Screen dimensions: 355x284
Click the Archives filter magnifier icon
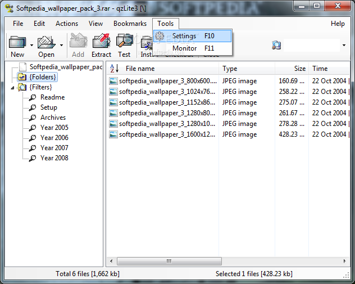click(33, 118)
